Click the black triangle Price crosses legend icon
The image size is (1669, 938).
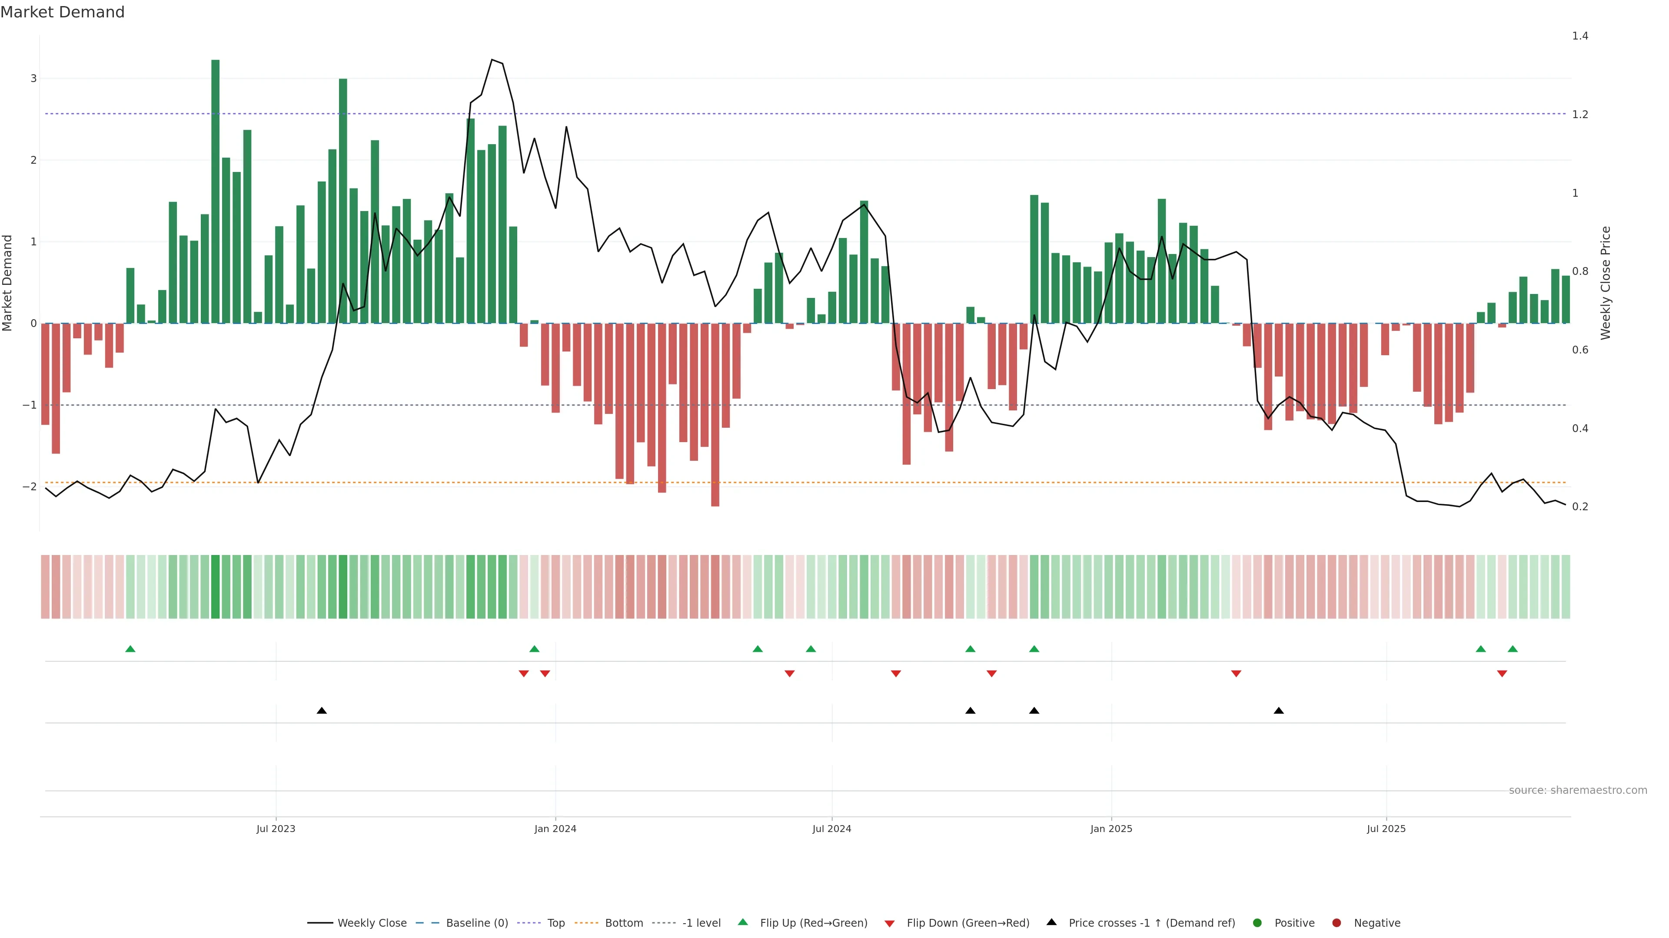click(1051, 922)
